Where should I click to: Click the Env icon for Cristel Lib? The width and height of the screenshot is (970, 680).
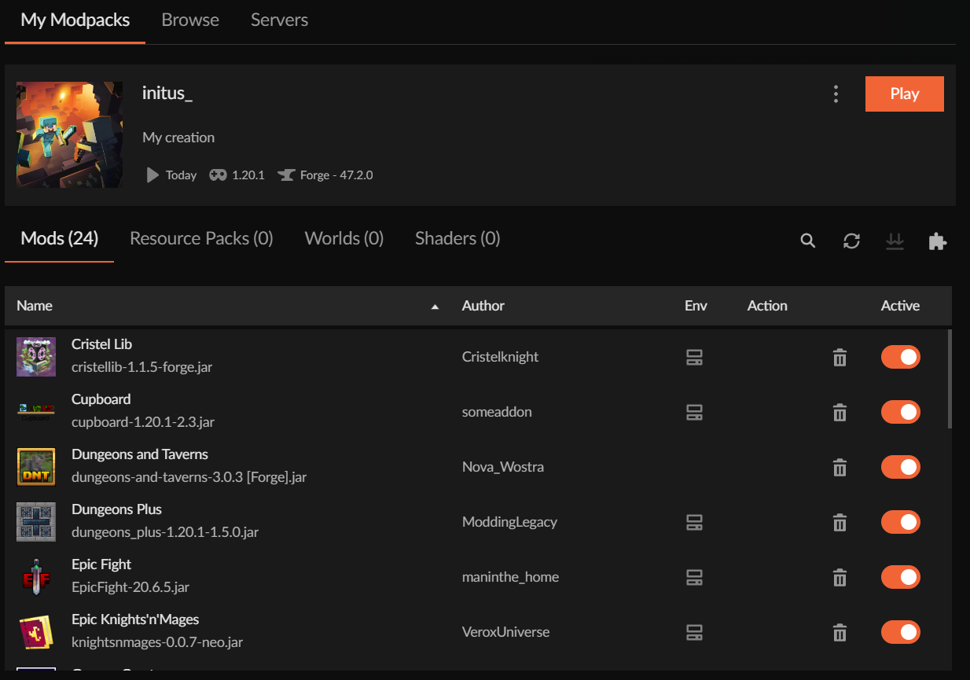694,358
